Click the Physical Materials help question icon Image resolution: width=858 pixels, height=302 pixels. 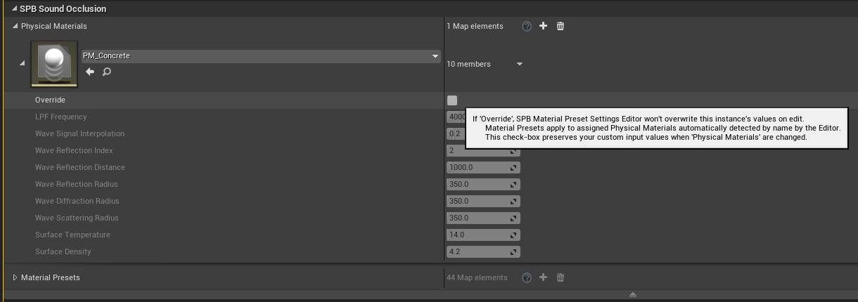(527, 26)
